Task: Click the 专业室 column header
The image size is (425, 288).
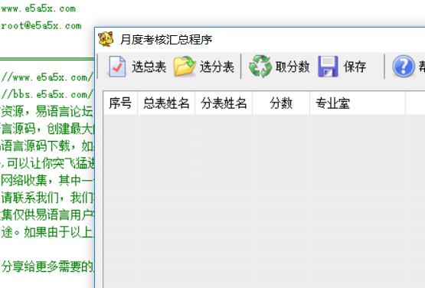Action: [358, 103]
